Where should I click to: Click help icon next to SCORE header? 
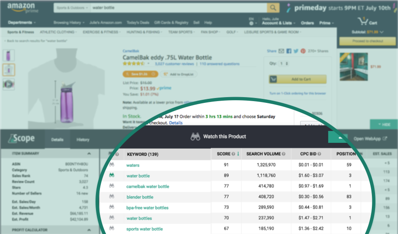tap(233, 154)
